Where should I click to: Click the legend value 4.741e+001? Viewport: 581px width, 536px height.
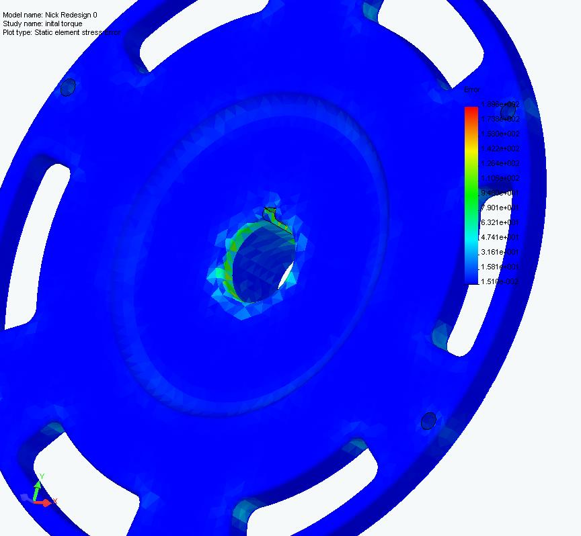tap(500, 237)
